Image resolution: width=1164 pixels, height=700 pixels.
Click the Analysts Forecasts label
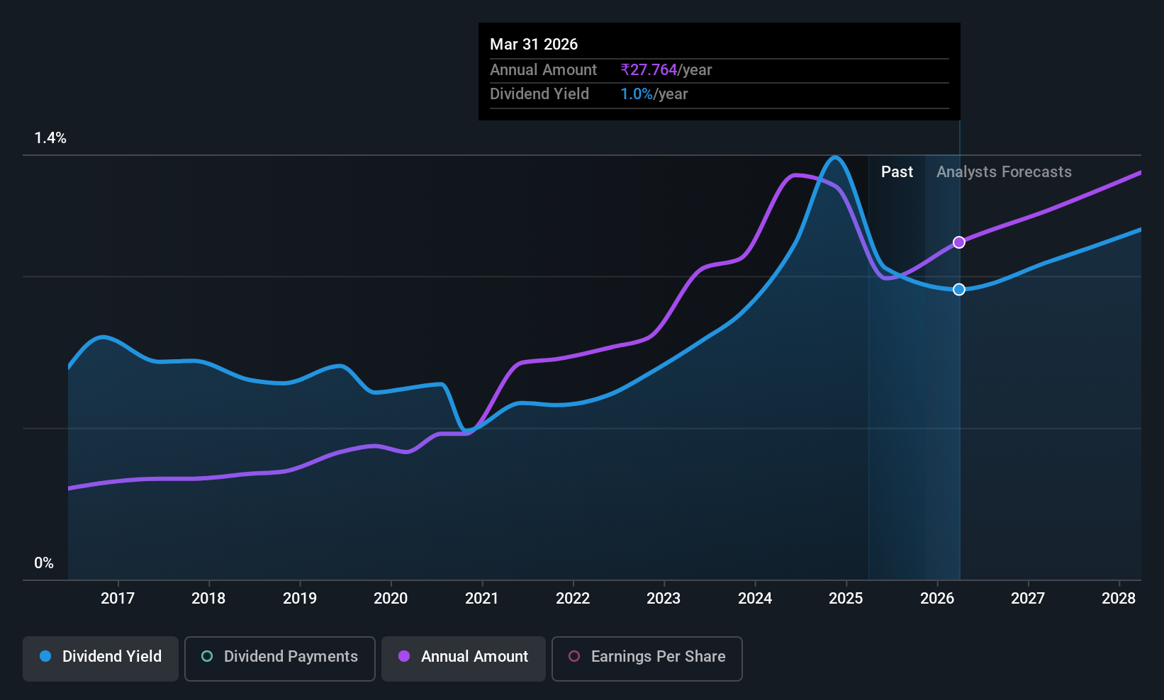(x=1004, y=171)
